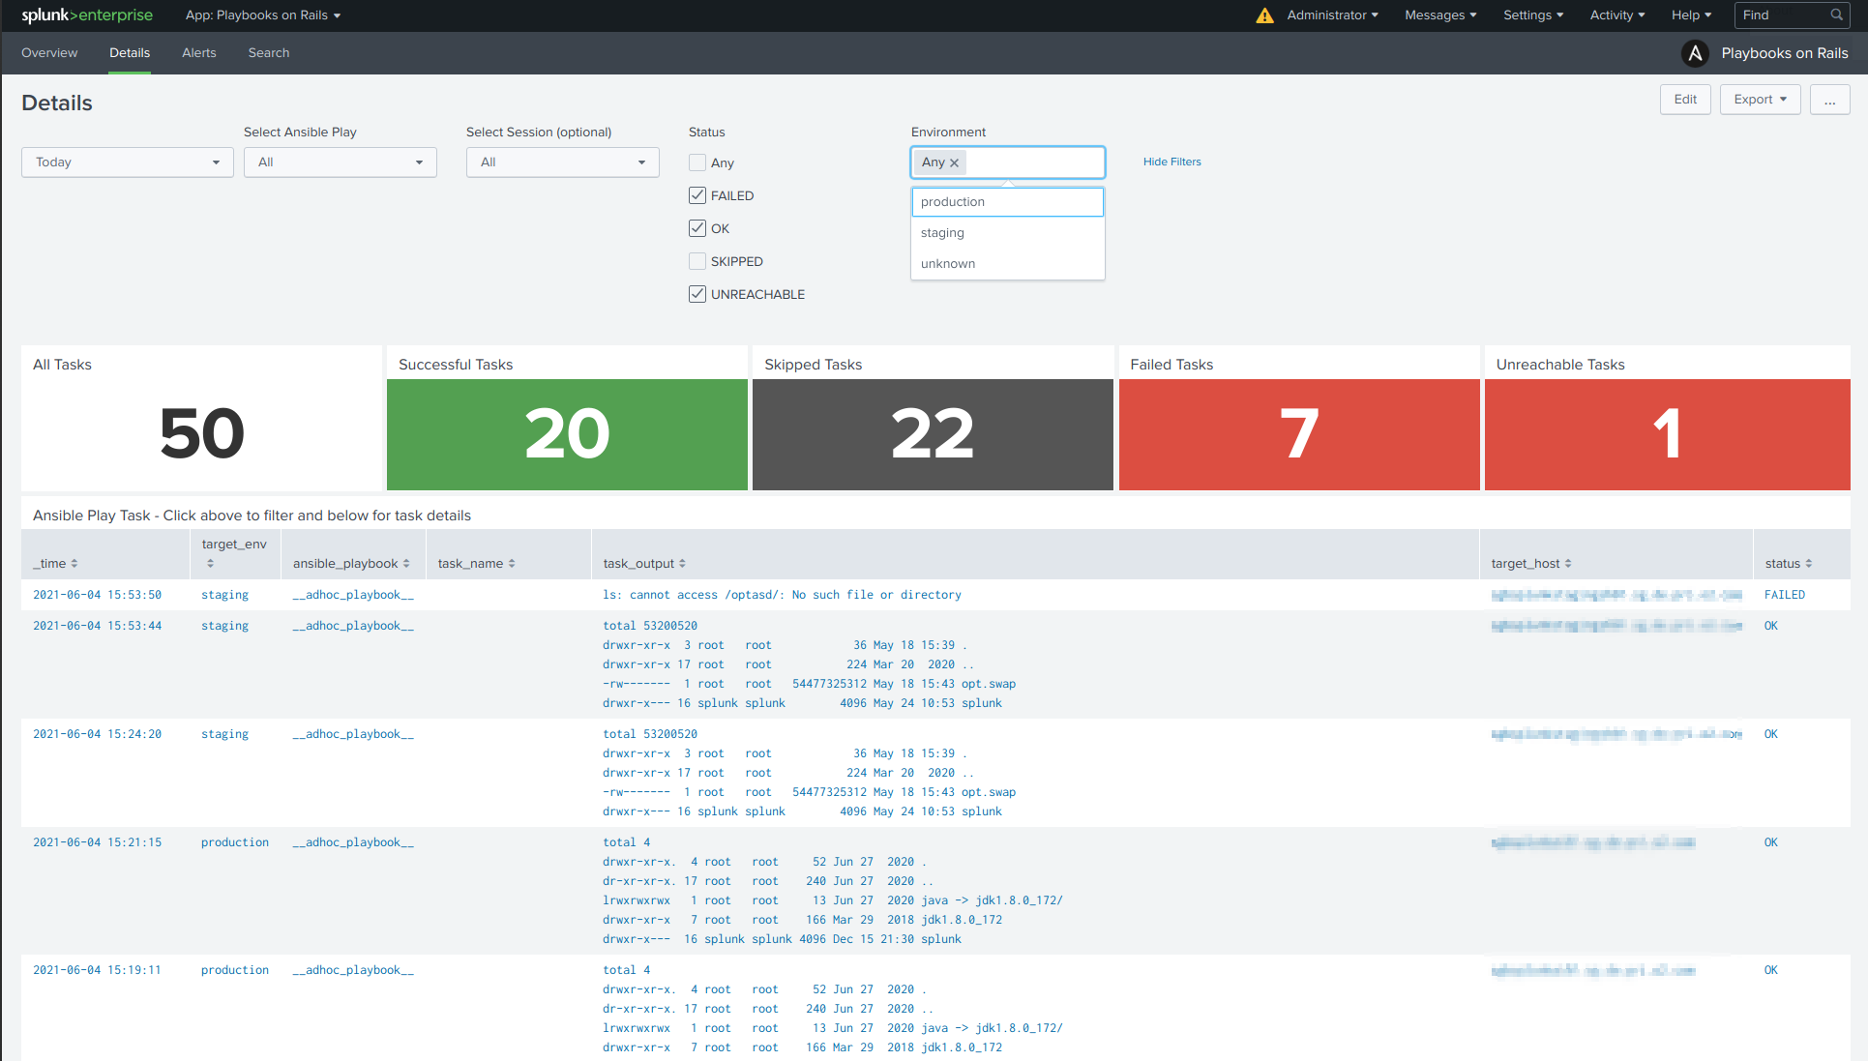Click OK status in the 15:19:11 row
The width and height of the screenshot is (1868, 1061).
[1770, 970]
